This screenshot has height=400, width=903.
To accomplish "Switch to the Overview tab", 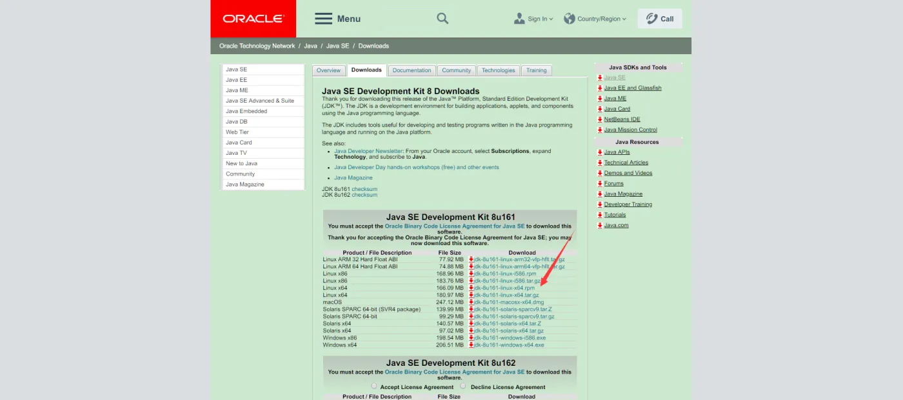I will [328, 70].
